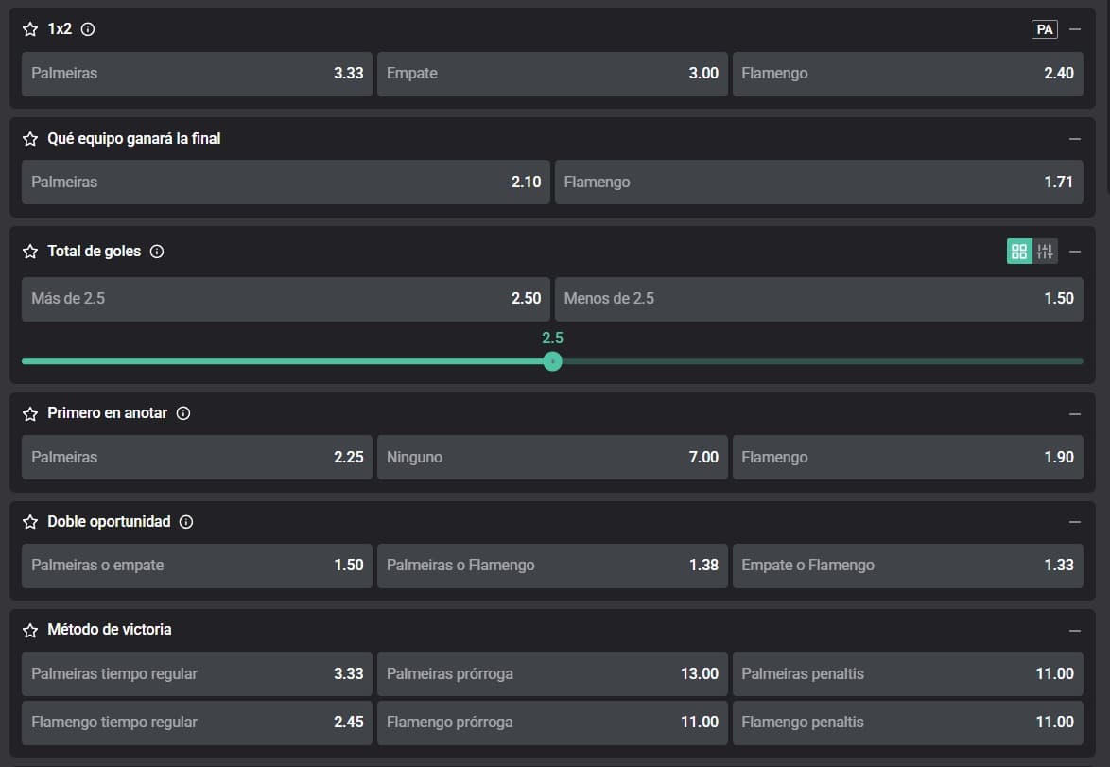This screenshot has width=1110, height=767.
Task: Collapse the Método de victoria section
Action: (x=1075, y=630)
